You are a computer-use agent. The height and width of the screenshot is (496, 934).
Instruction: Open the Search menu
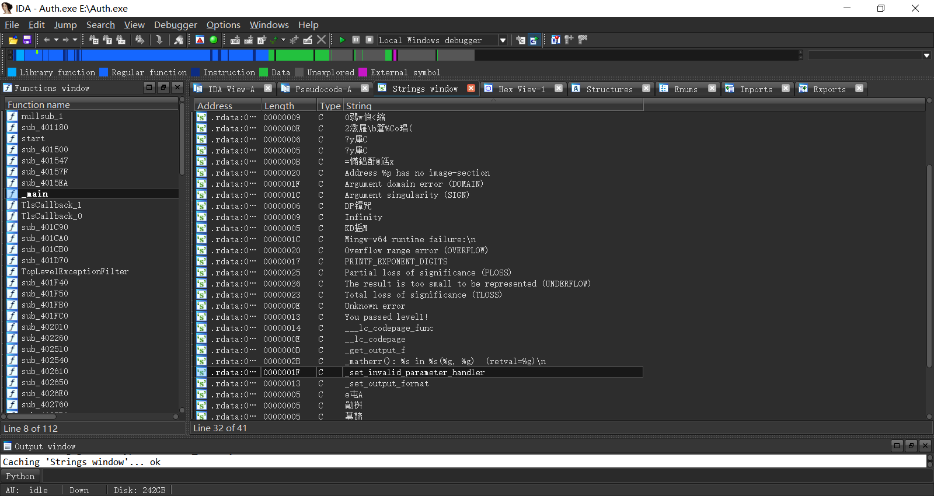tap(100, 25)
